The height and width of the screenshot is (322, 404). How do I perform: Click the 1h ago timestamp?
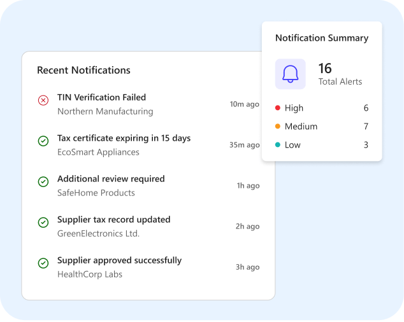click(248, 186)
